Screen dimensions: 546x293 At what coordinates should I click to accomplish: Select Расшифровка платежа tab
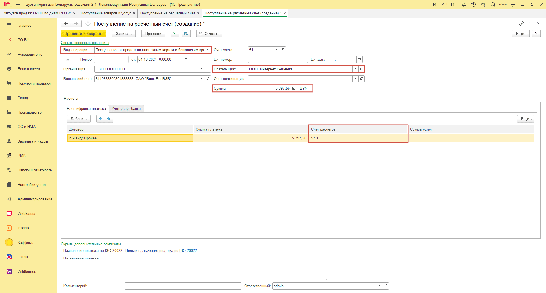coord(86,109)
